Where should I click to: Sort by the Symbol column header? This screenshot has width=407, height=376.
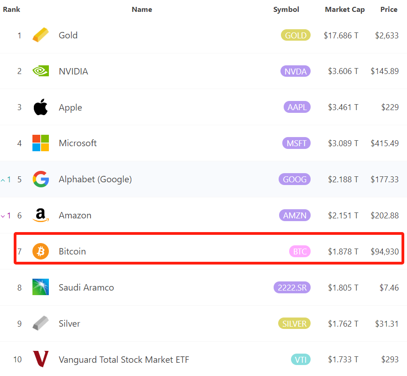click(x=286, y=10)
